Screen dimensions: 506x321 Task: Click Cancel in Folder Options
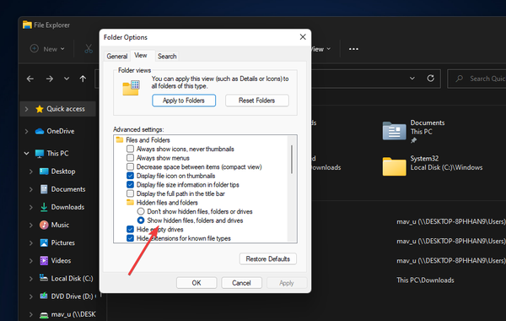point(241,283)
